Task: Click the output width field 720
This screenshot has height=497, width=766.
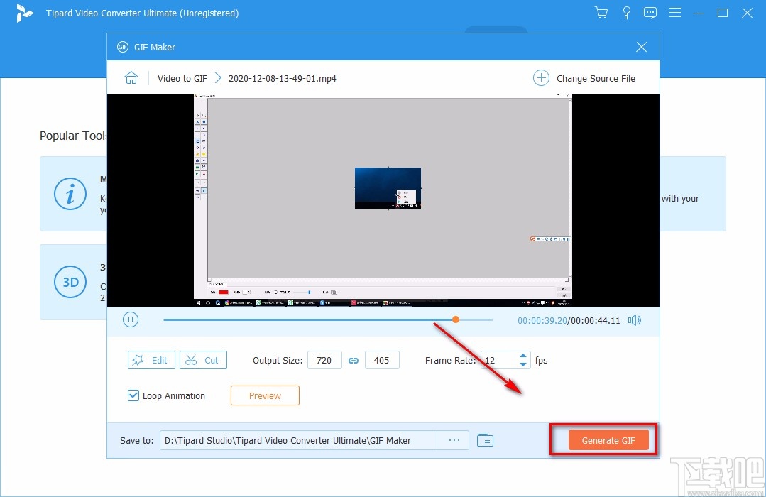Action: tap(324, 360)
